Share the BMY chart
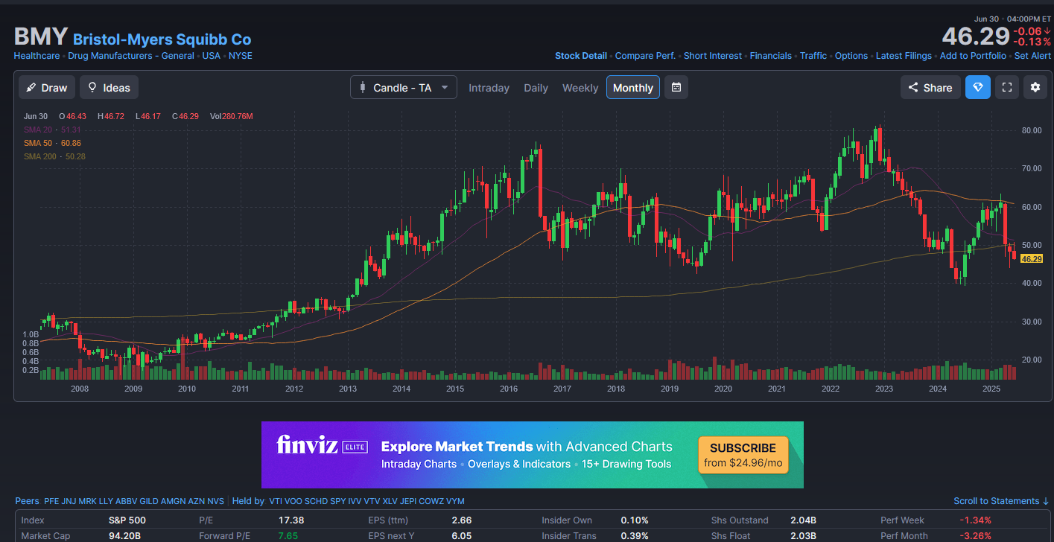The width and height of the screenshot is (1054, 542). pyautogui.click(x=930, y=87)
